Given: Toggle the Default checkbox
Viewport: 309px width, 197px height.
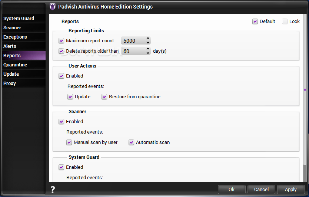Looking at the screenshot, I should [255, 21].
